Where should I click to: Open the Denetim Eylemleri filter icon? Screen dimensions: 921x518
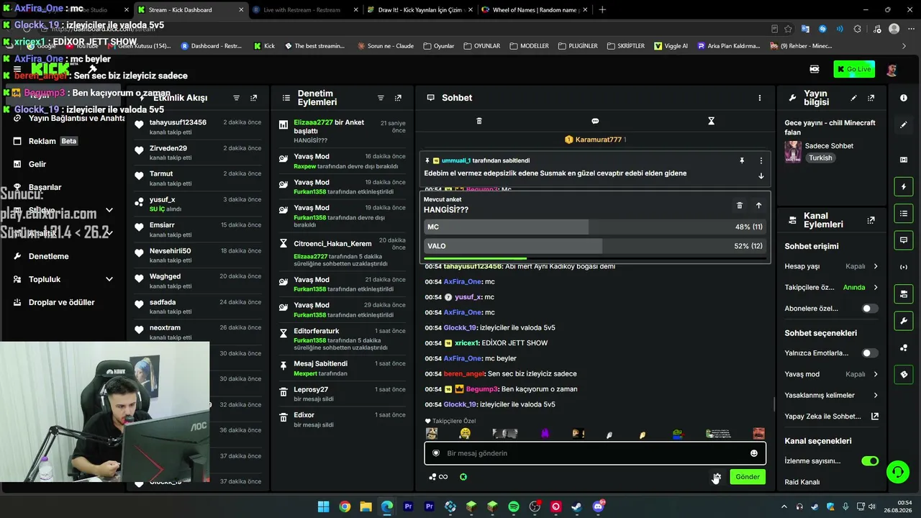(x=381, y=98)
